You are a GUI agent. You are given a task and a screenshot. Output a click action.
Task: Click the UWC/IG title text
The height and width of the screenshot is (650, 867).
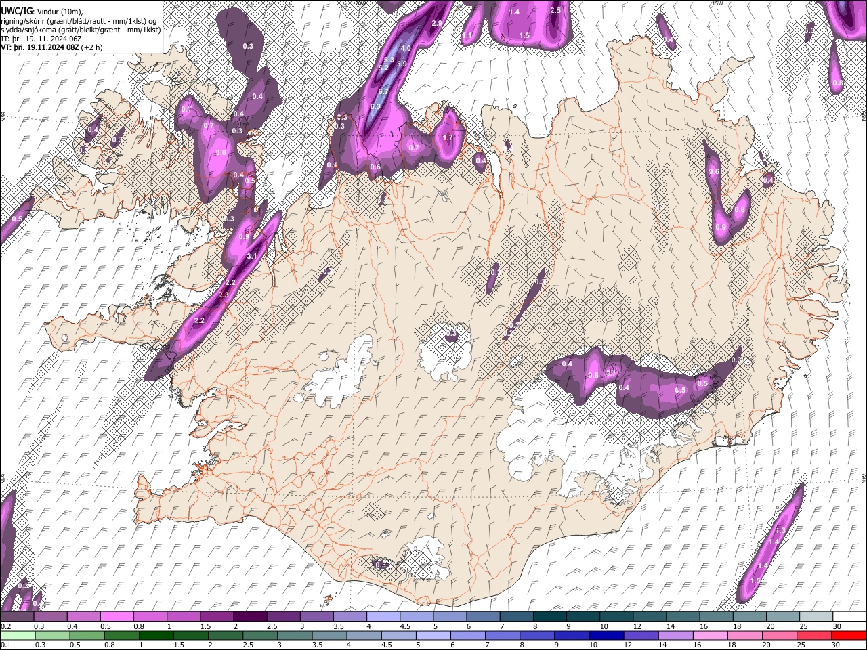16,11
